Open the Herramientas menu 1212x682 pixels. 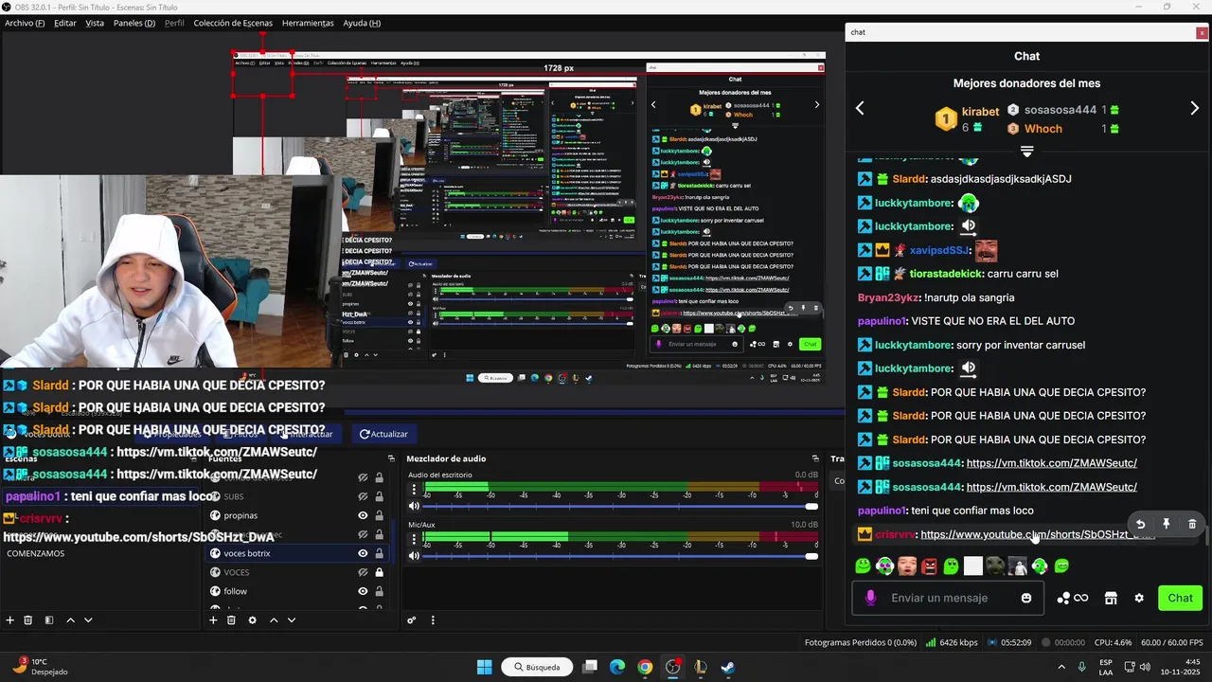(308, 23)
